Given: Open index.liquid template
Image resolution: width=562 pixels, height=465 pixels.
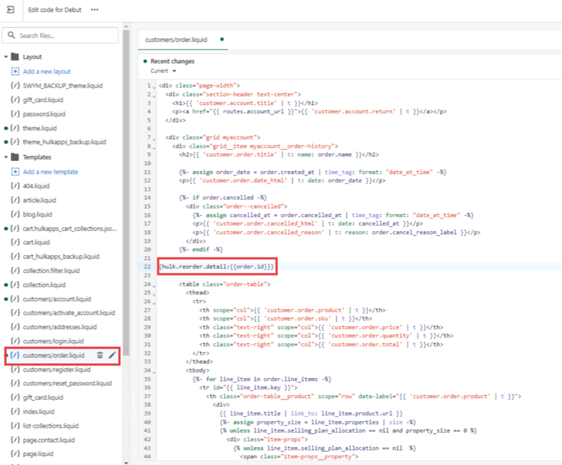Looking at the screenshot, I should click(39, 412).
